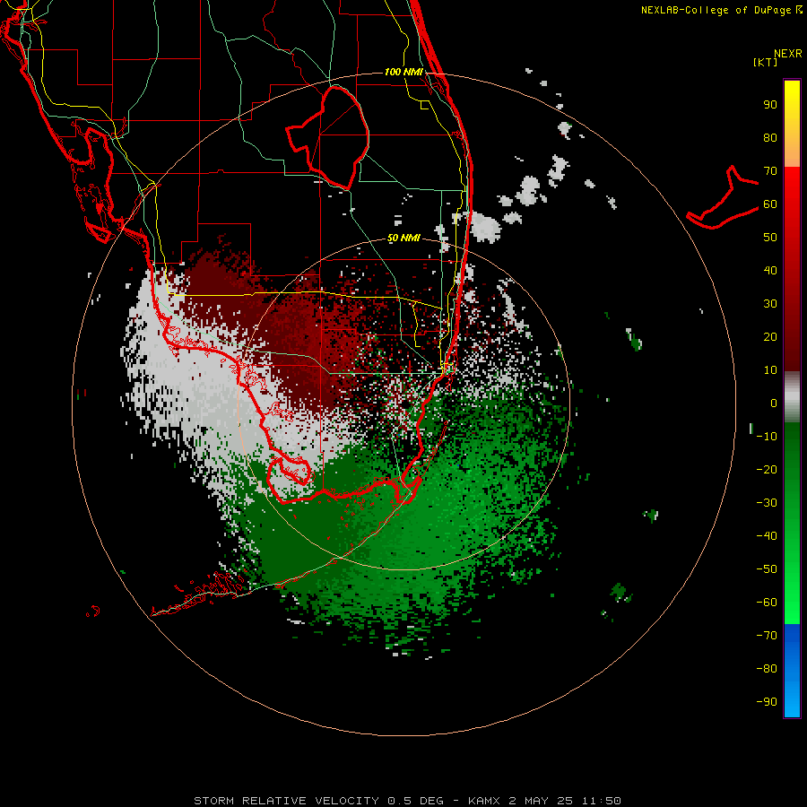
Task: Click the -30 value on velocity scale
Action: (x=767, y=503)
